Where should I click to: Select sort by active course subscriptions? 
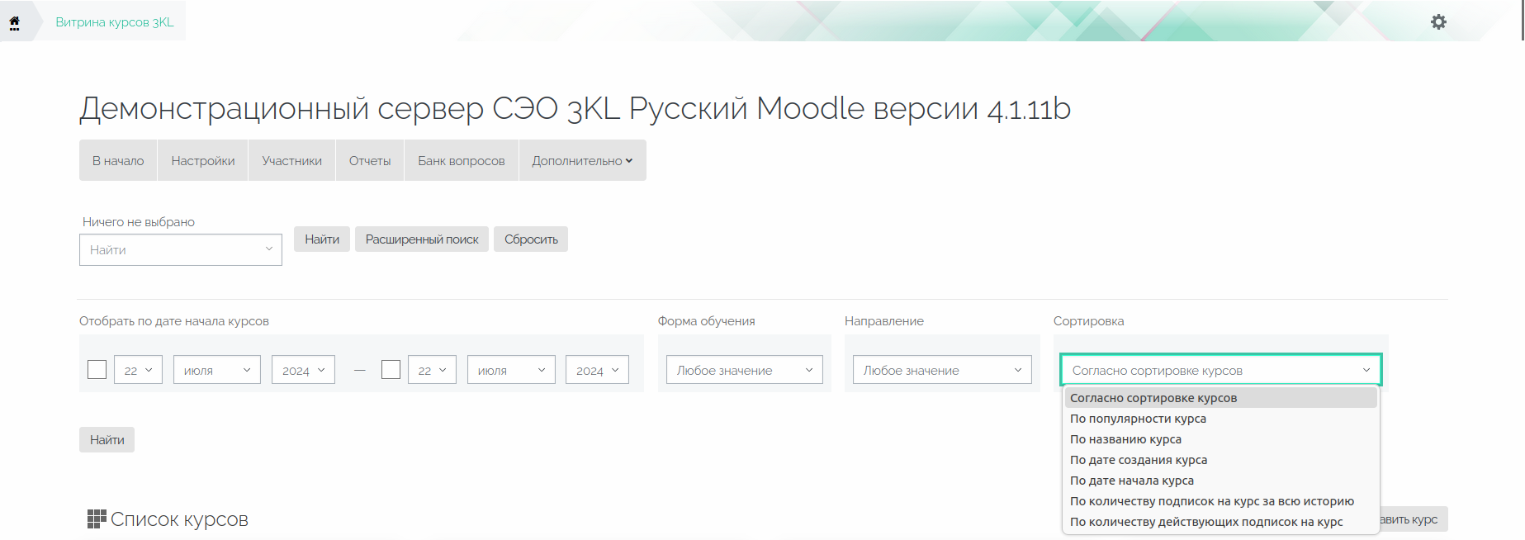pyautogui.click(x=1220, y=522)
